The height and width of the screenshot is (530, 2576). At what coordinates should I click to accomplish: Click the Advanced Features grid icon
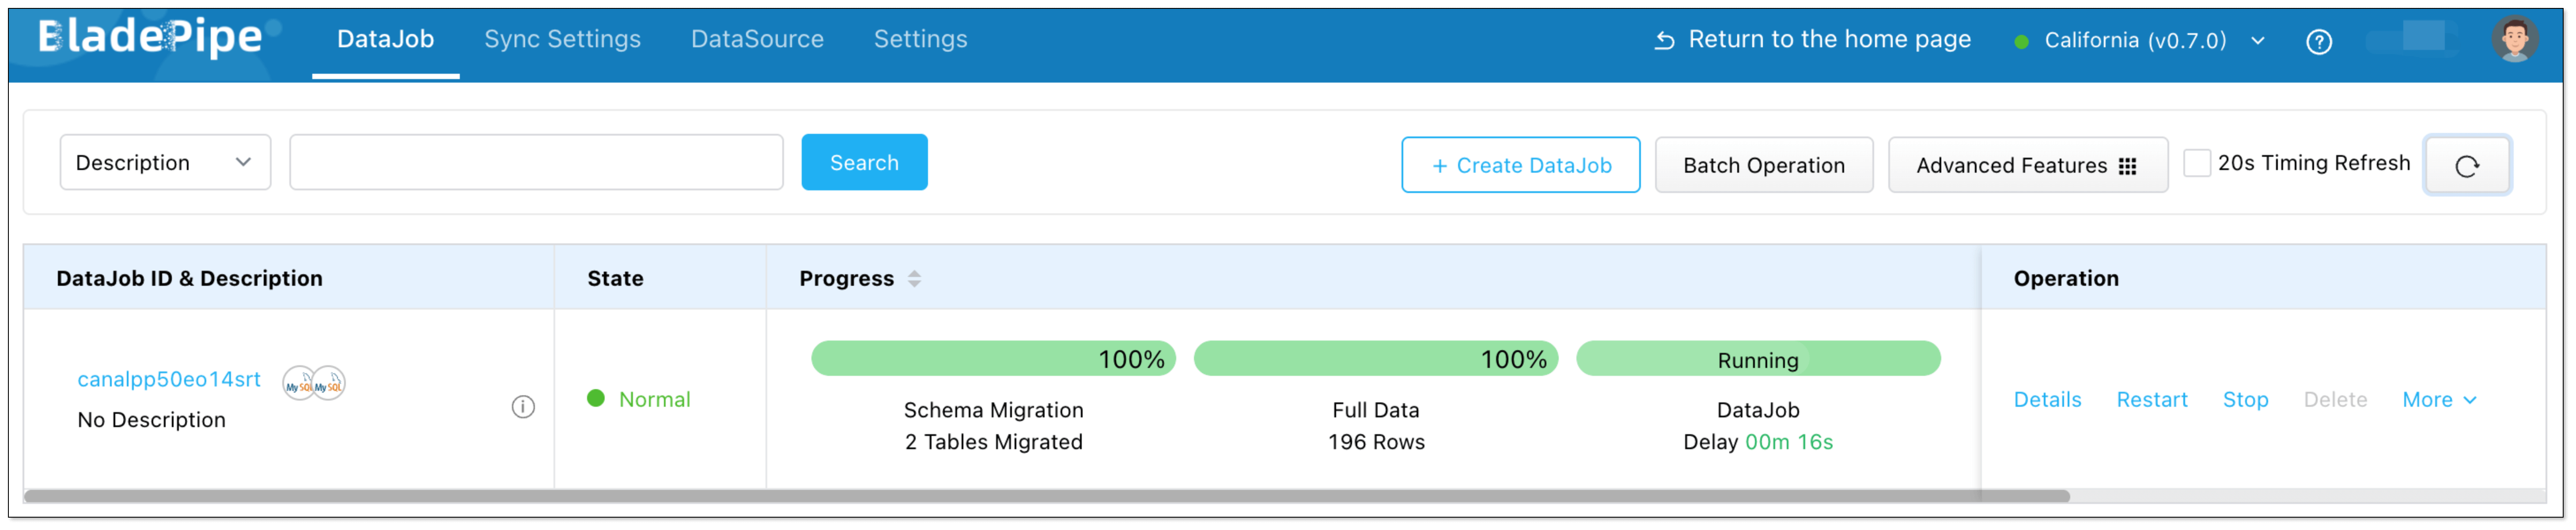(x=2127, y=166)
